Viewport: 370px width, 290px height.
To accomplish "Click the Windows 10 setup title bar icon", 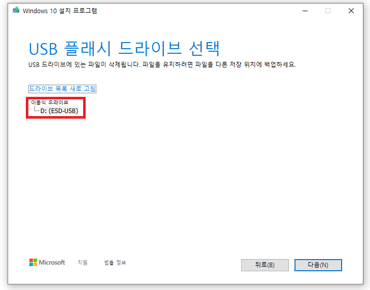I will click(16, 10).
